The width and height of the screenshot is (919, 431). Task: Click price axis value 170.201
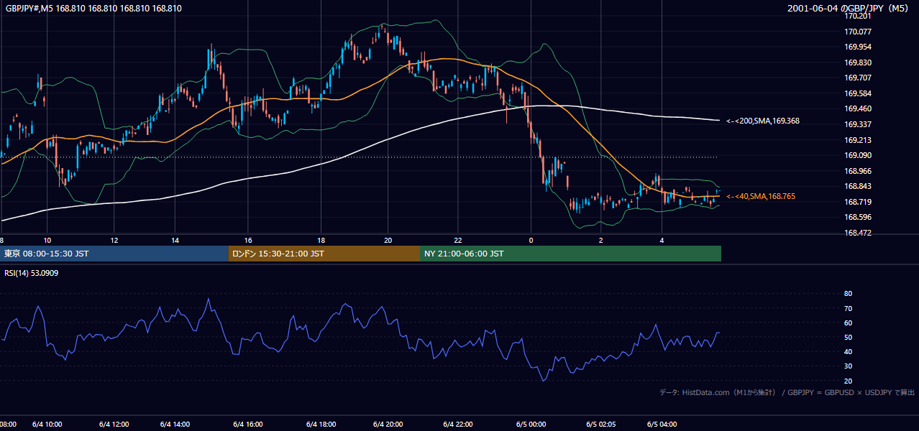[x=858, y=16]
